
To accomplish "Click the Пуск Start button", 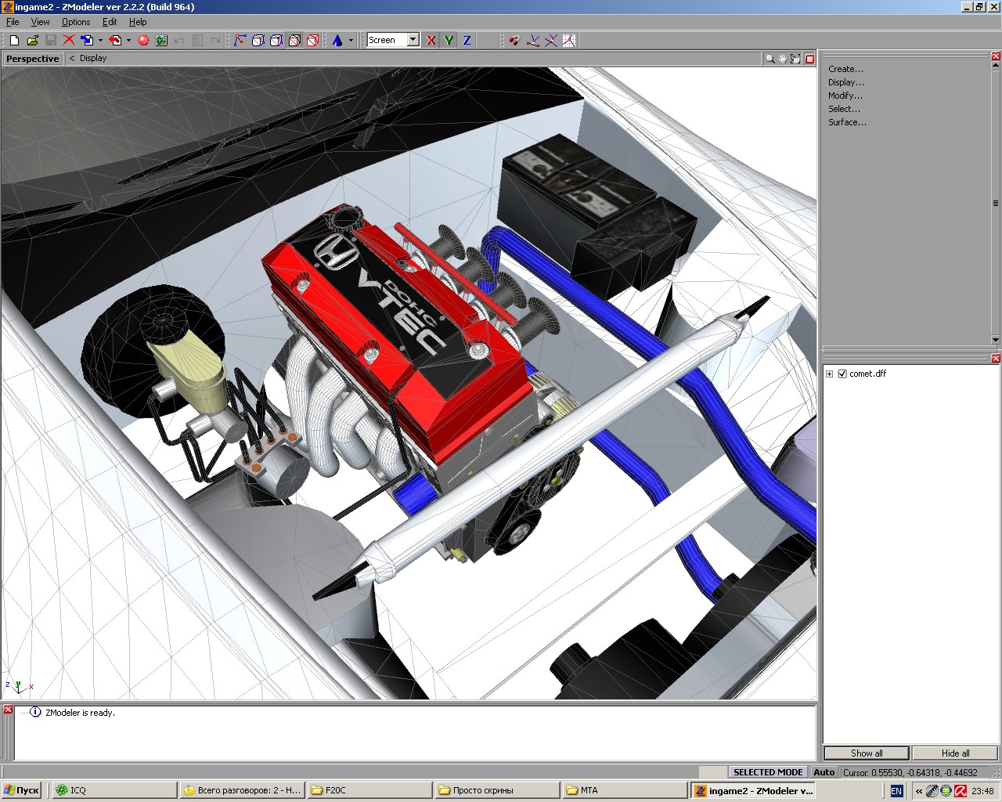I will [x=22, y=790].
